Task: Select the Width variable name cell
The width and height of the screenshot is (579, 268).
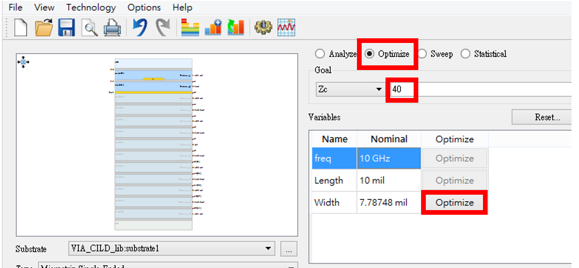Action: click(x=334, y=203)
